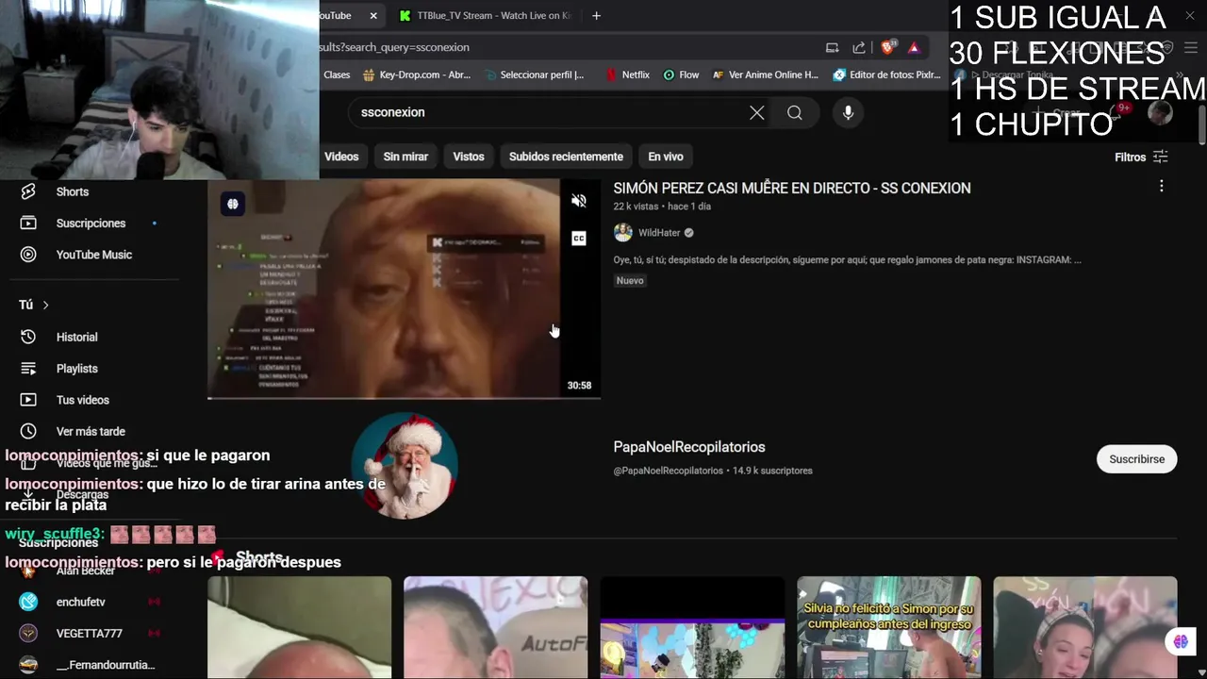1207x679 pixels.
Task: Open PapaNoelRecopilatorios channel avatar
Action: click(405, 465)
